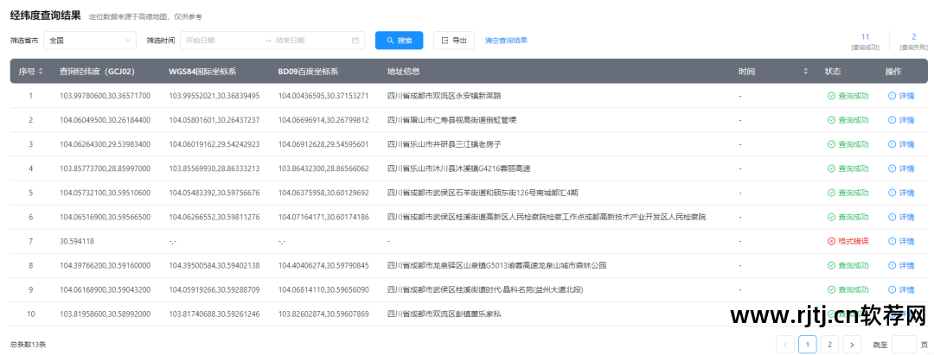934x355 pixels.
Task: Open 详情 for row 9
Action: [901, 289]
